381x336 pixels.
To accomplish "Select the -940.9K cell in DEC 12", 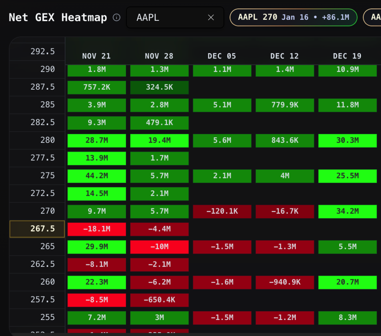I will 285,282.
